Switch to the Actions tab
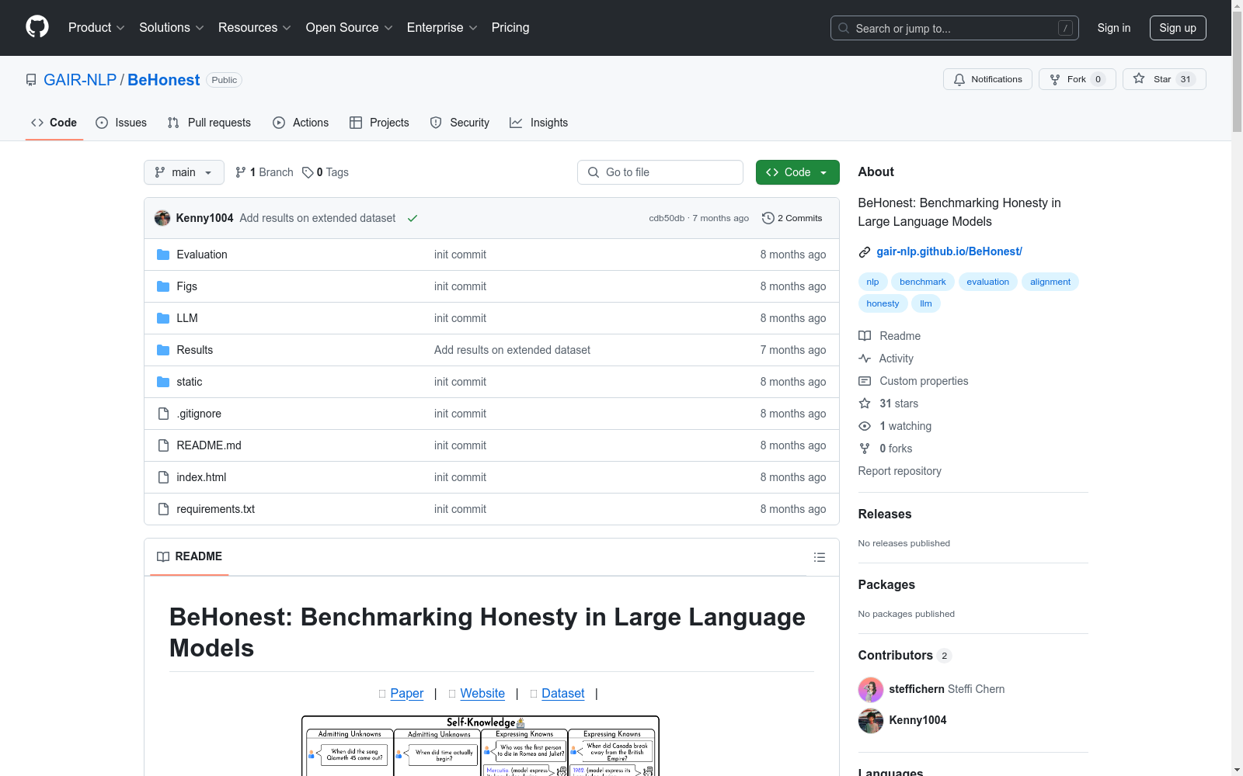This screenshot has width=1243, height=776. (x=301, y=123)
